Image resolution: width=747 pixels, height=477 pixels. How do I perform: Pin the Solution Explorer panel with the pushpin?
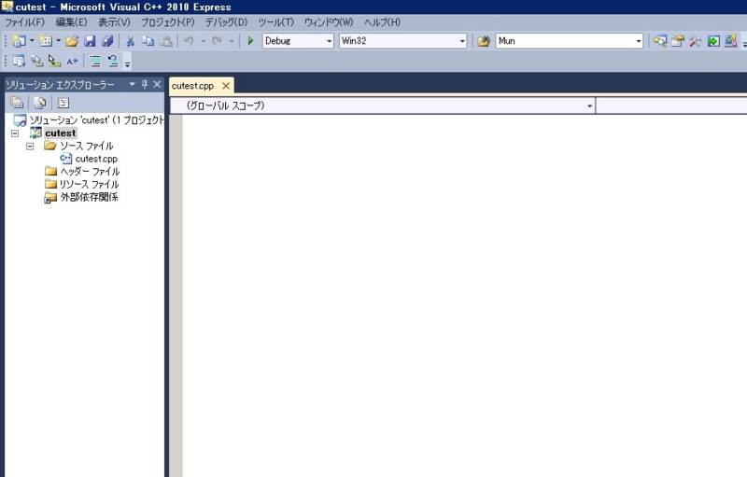(145, 84)
